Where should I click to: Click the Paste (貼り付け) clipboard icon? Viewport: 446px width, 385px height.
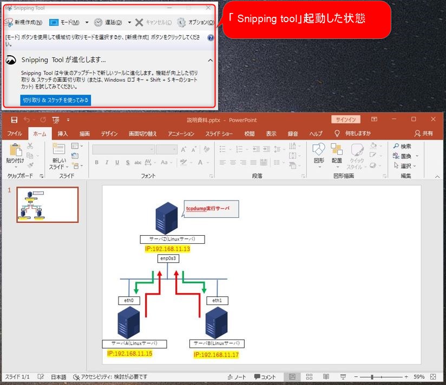coord(15,149)
